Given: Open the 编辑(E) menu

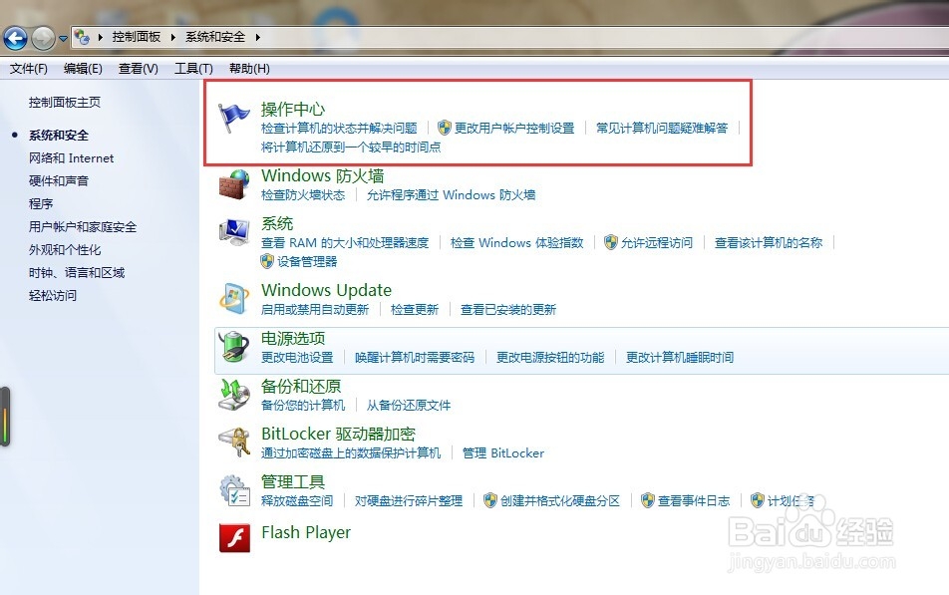Looking at the screenshot, I should [x=83, y=69].
